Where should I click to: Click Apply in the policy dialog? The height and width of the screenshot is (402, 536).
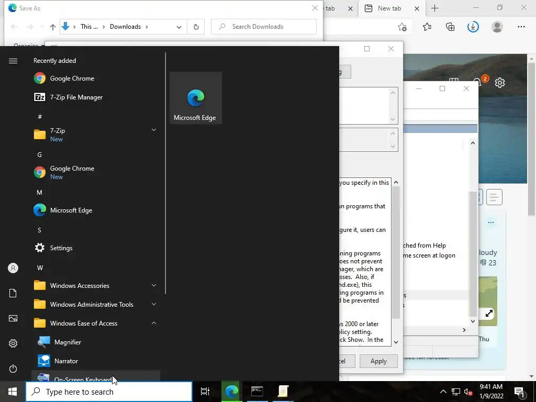coord(378,361)
